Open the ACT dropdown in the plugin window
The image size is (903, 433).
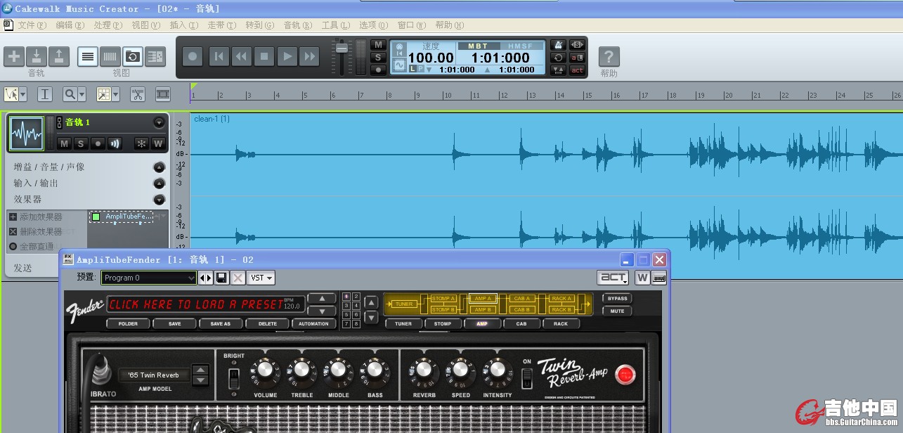pyautogui.click(x=613, y=278)
